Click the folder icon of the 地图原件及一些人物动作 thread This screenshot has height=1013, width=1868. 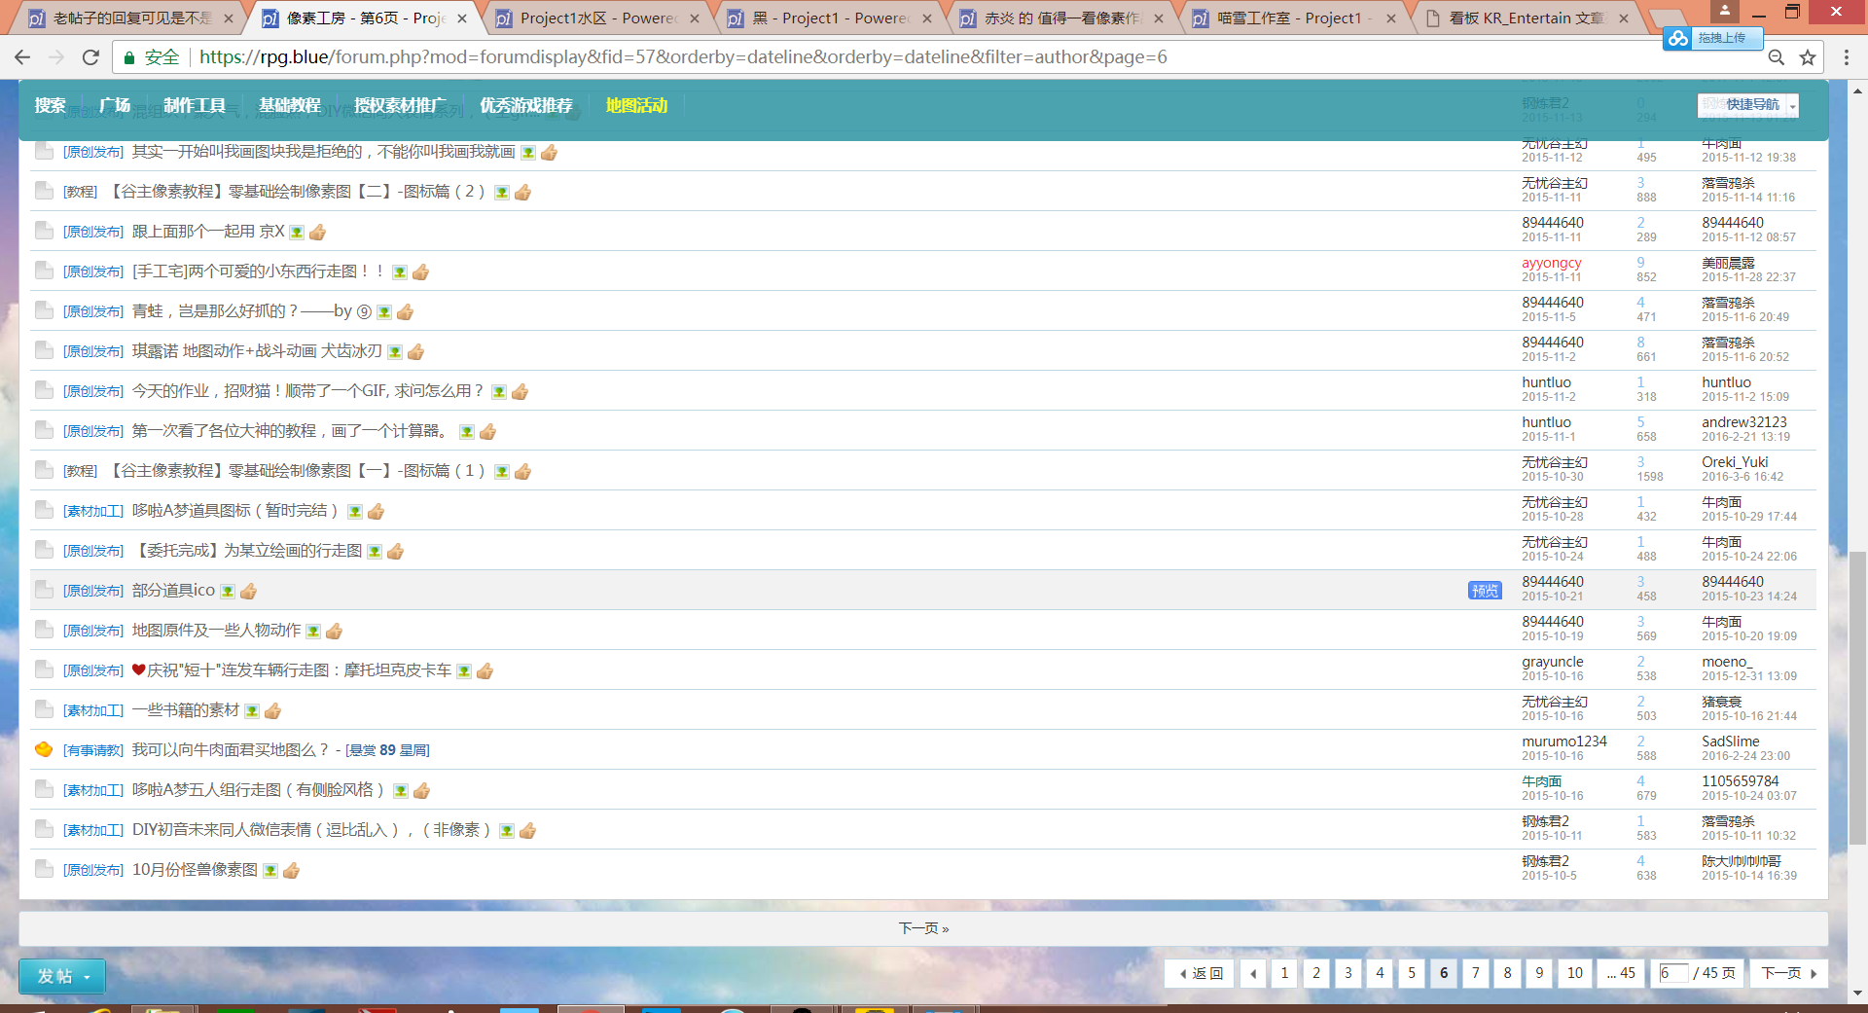tap(44, 630)
